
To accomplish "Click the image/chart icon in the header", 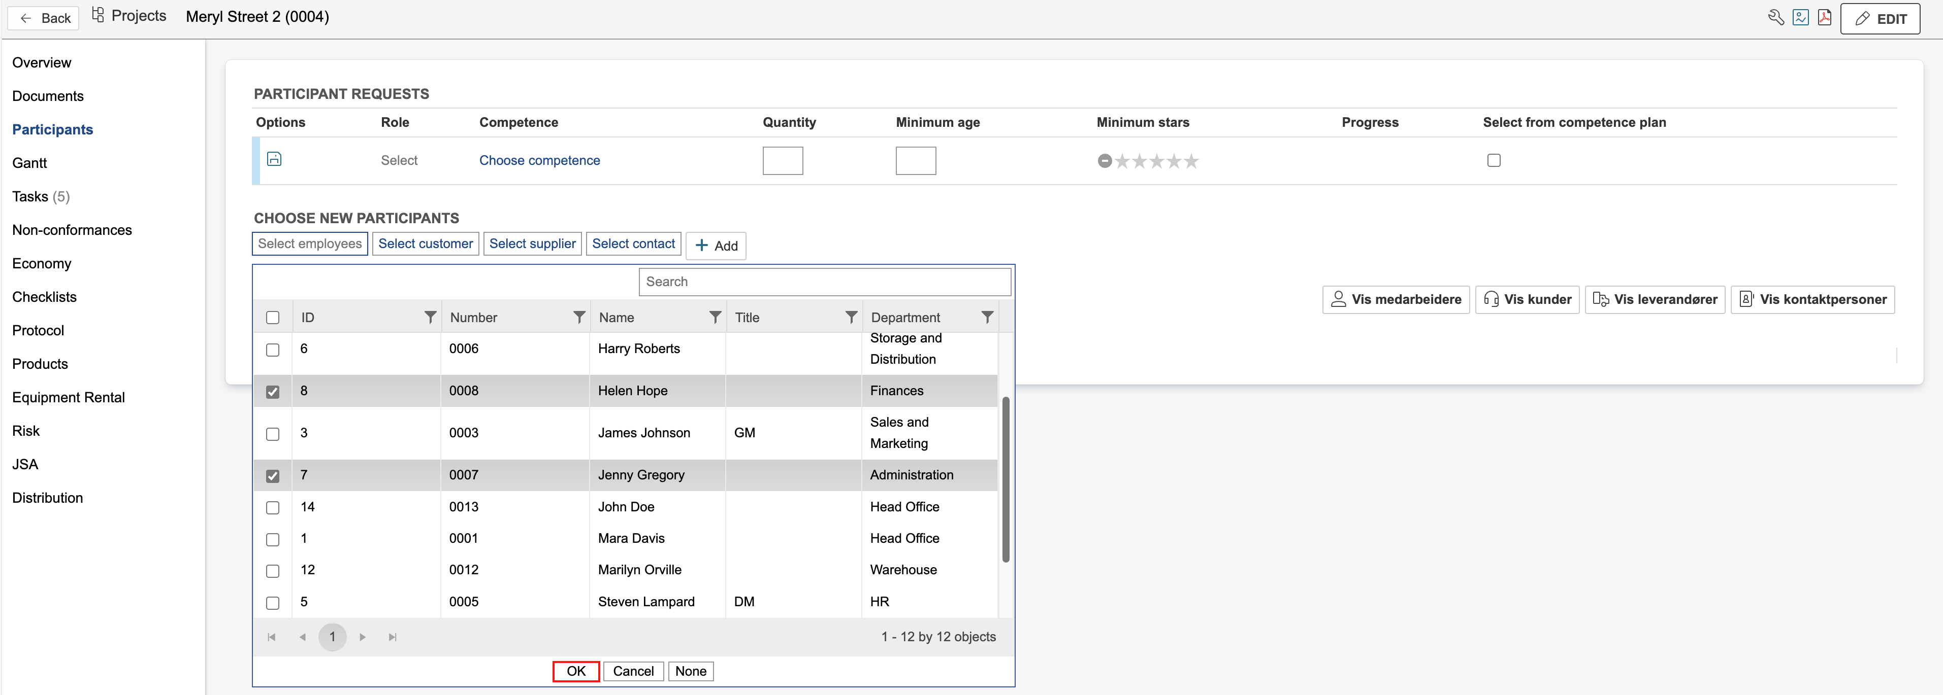I will click(x=1800, y=17).
